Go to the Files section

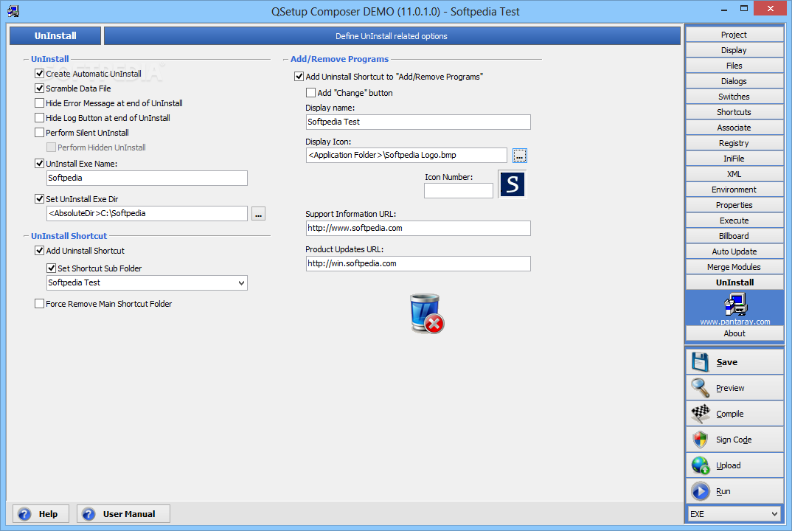[734, 66]
